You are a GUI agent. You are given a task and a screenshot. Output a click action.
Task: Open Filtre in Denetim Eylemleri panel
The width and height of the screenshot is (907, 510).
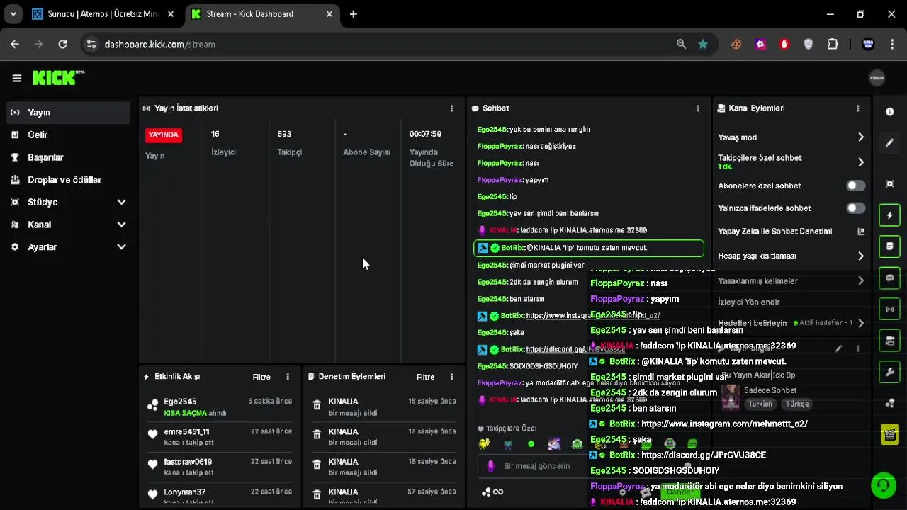(x=425, y=377)
